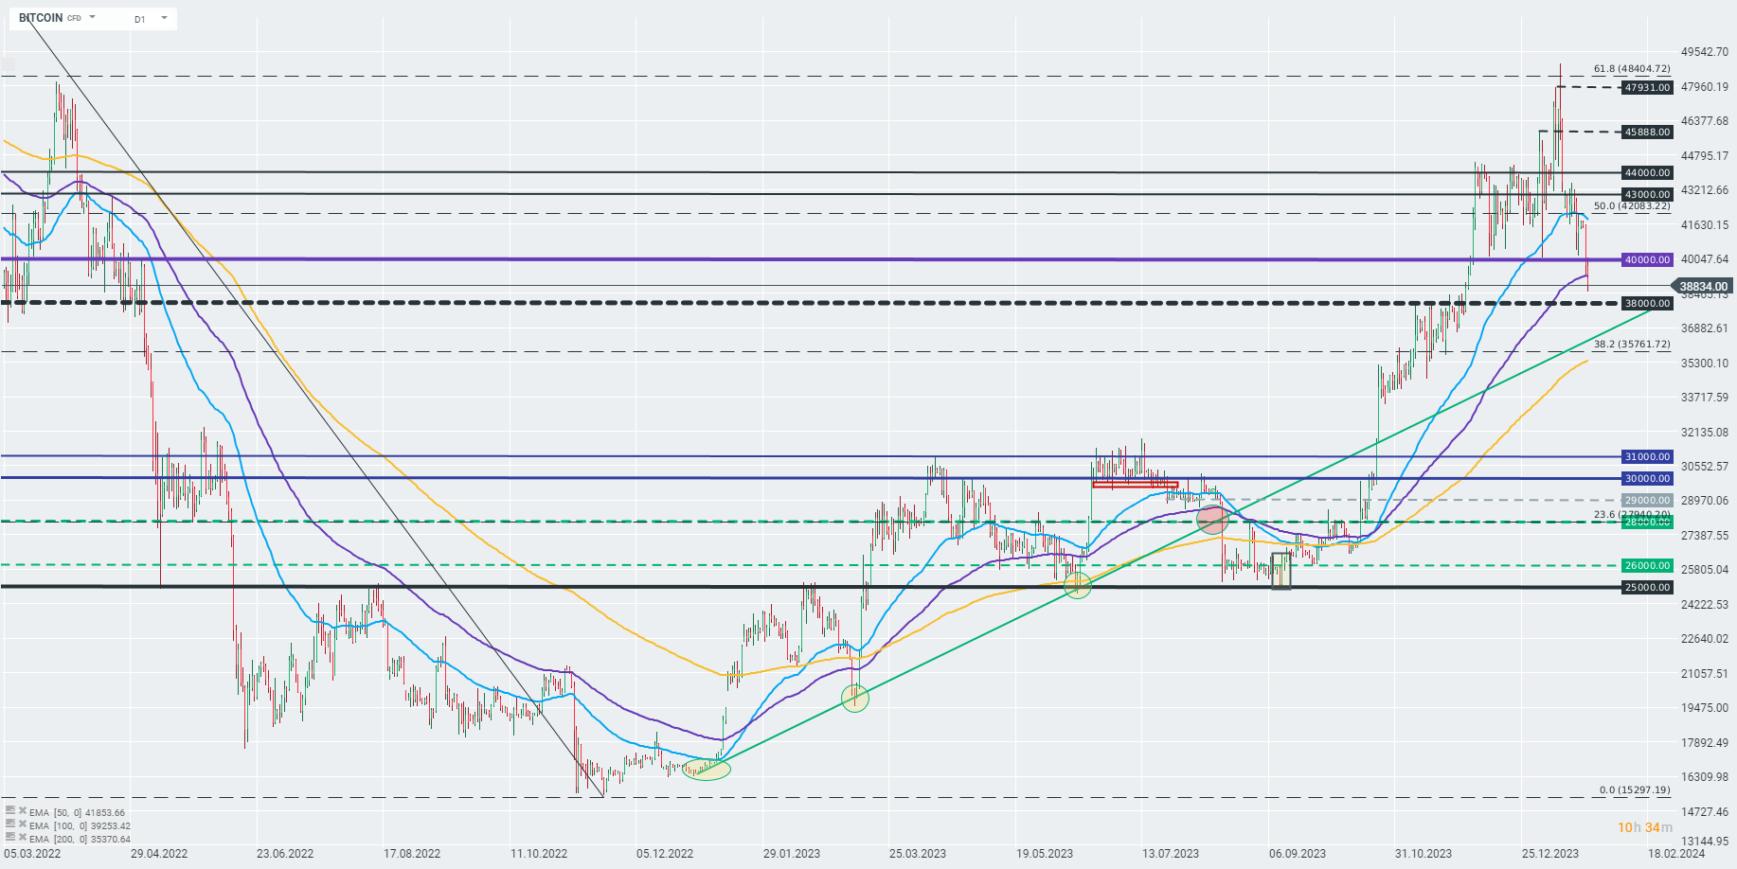Select the 44000.00 horizontal line label
The height and width of the screenshot is (869, 1737).
point(1648,172)
